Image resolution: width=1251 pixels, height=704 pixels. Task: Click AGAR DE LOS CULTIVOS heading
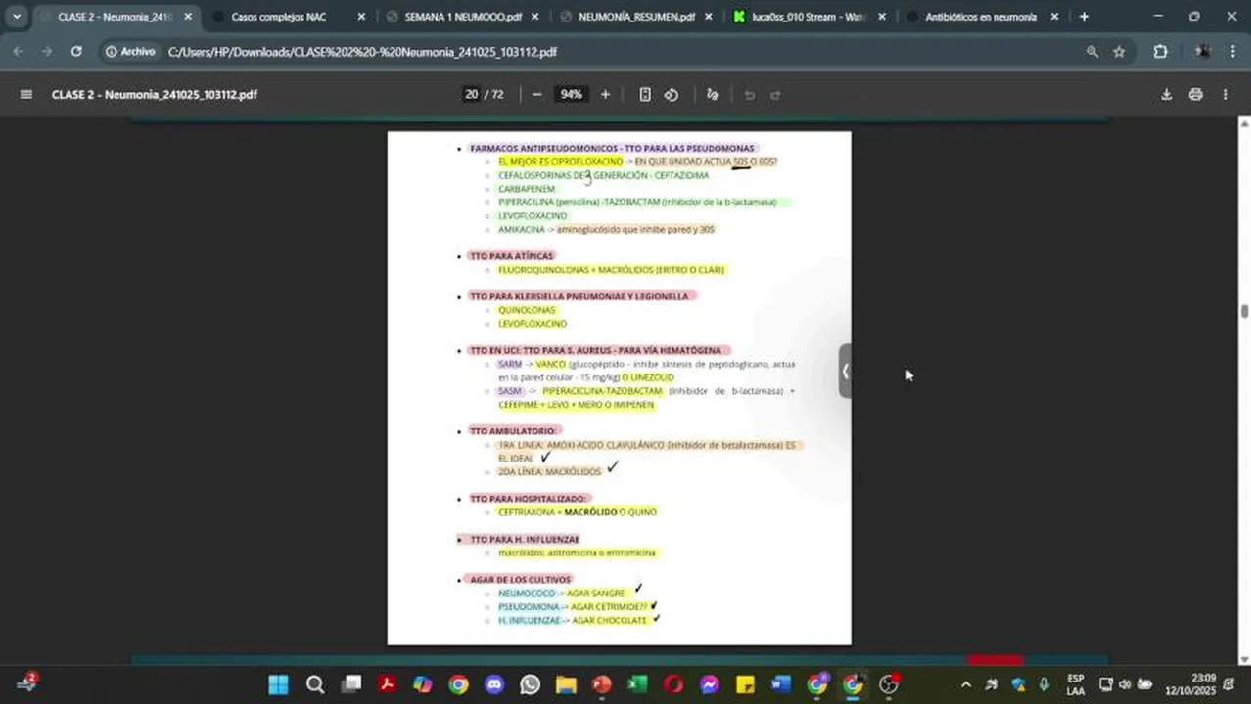[520, 580]
